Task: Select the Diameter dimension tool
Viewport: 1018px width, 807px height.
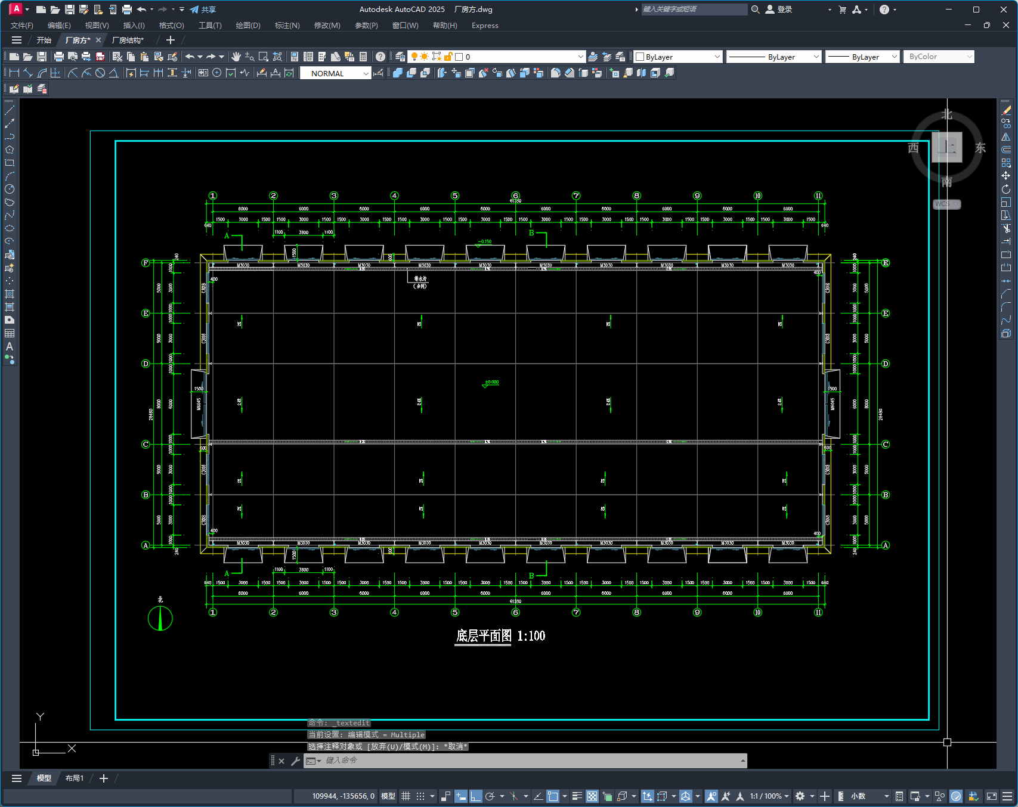Action: [100, 73]
